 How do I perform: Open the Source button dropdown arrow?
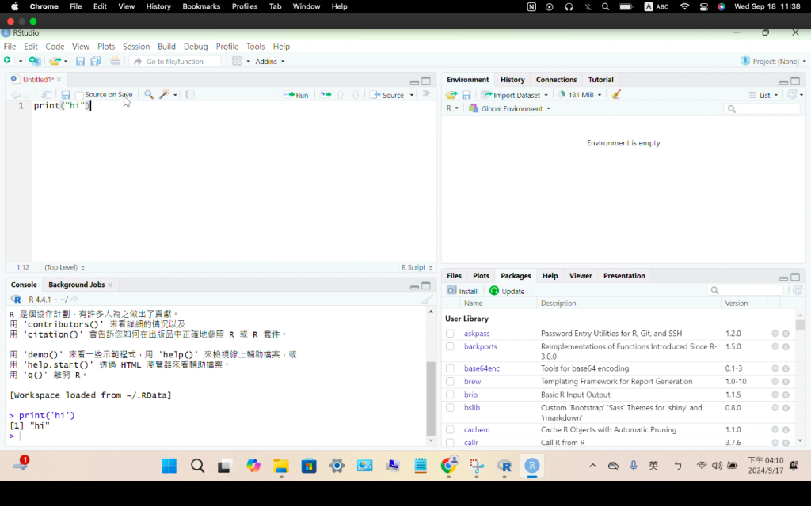(x=412, y=95)
